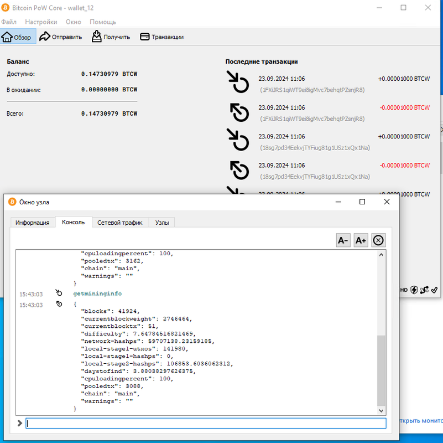Switch to the Сетевой трафик tab
The height and width of the screenshot is (443, 443).
(x=120, y=223)
